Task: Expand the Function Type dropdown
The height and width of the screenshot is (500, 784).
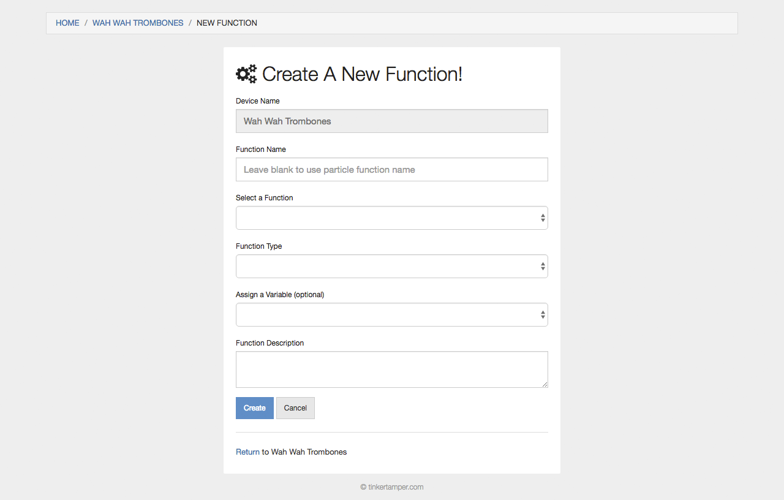Action: coord(392,267)
